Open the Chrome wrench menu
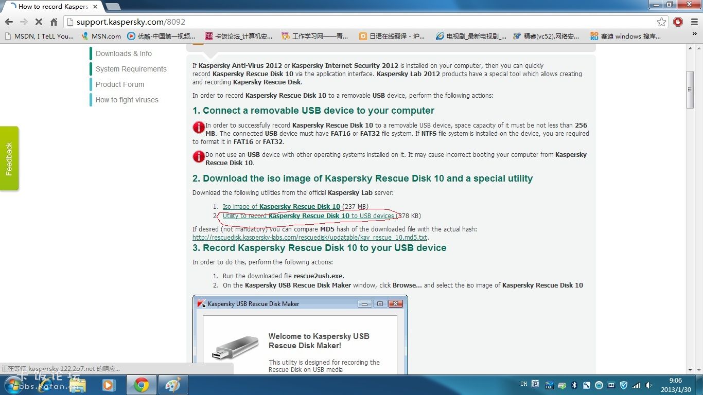Screen dimensions: 703x395 pyautogui.click(x=693, y=22)
